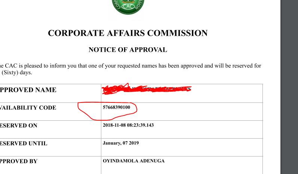298x174 pixels.
Task: Click availability code 57668390100
Action: pyautogui.click(x=117, y=107)
